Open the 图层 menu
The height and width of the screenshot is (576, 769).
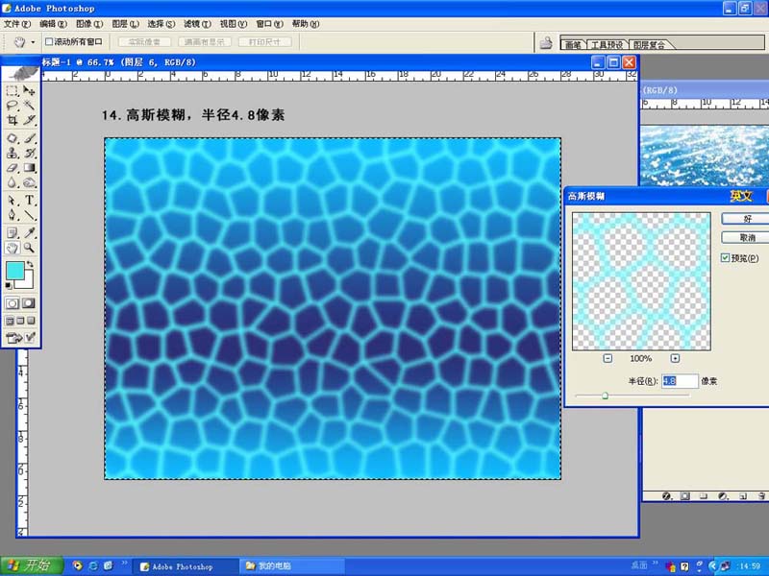126,23
